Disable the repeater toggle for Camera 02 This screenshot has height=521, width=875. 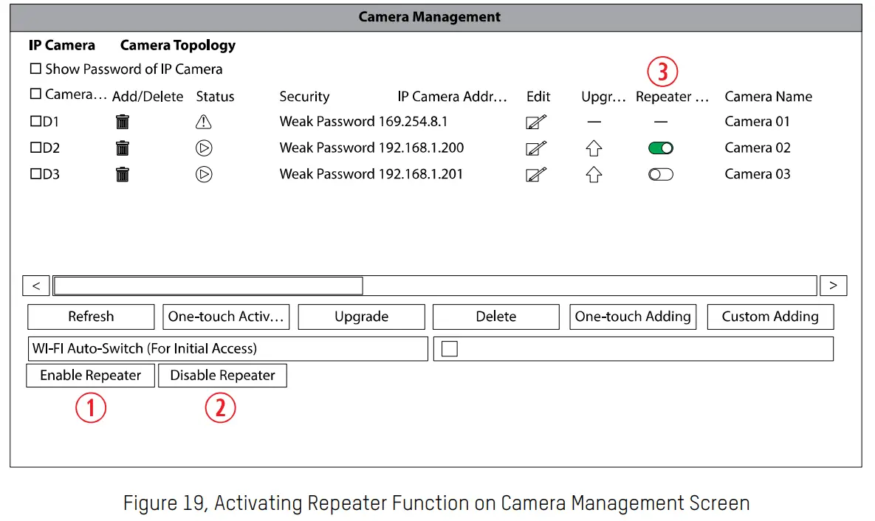click(659, 148)
